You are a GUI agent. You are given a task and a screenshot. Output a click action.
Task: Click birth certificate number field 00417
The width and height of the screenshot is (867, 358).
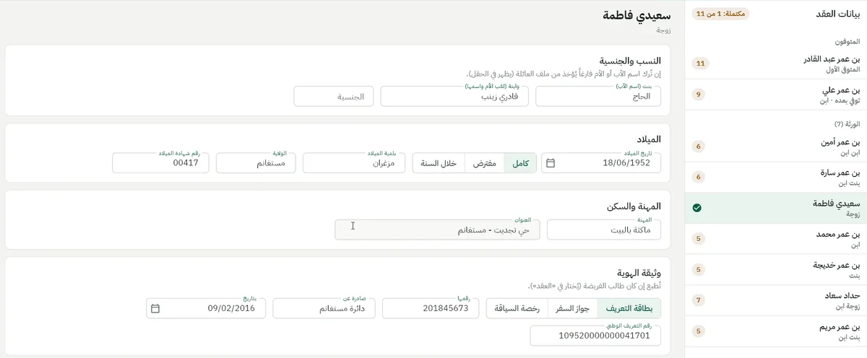pyautogui.click(x=160, y=163)
